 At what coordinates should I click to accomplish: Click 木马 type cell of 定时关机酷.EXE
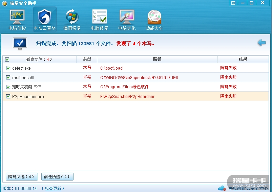pyautogui.click(x=87, y=87)
